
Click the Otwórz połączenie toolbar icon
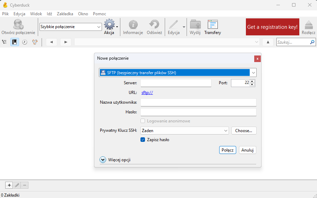(18, 24)
